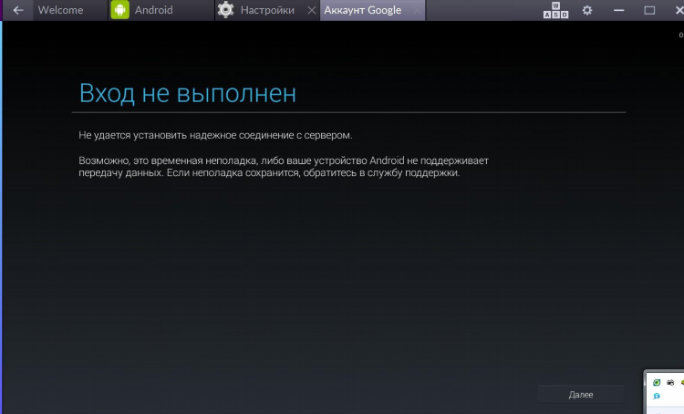Click the back arrow in the title bar
Image resolution: width=684 pixels, height=414 pixels.
click(x=18, y=10)
